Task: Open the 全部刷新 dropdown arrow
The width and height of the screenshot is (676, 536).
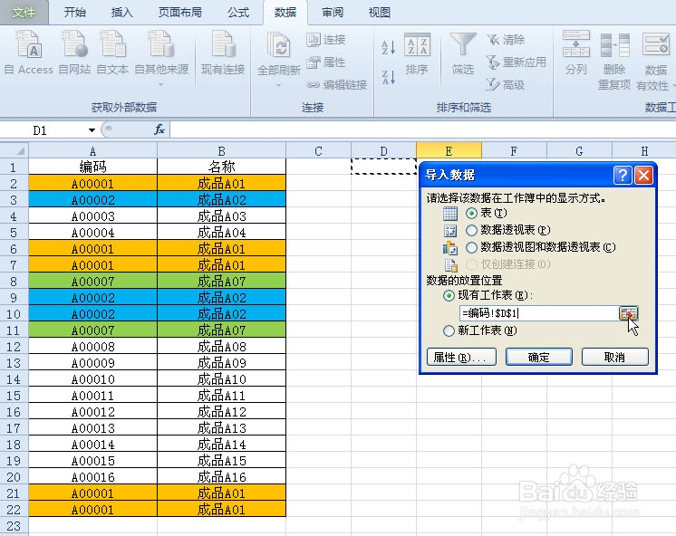Action: (x=278, y=85)
